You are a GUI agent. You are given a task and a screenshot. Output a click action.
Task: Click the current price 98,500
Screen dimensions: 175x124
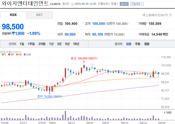click(x=13, y=27)
